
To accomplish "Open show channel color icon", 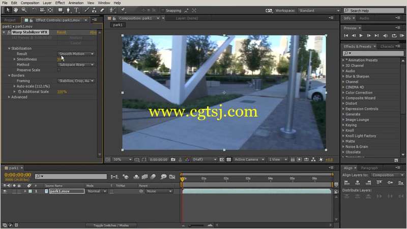I will [187, 159].
